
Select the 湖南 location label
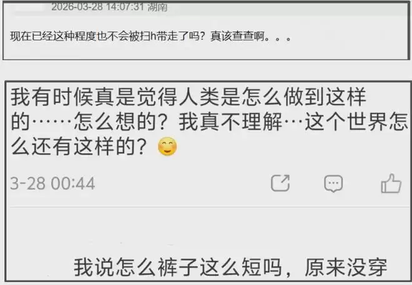(157, 7)
